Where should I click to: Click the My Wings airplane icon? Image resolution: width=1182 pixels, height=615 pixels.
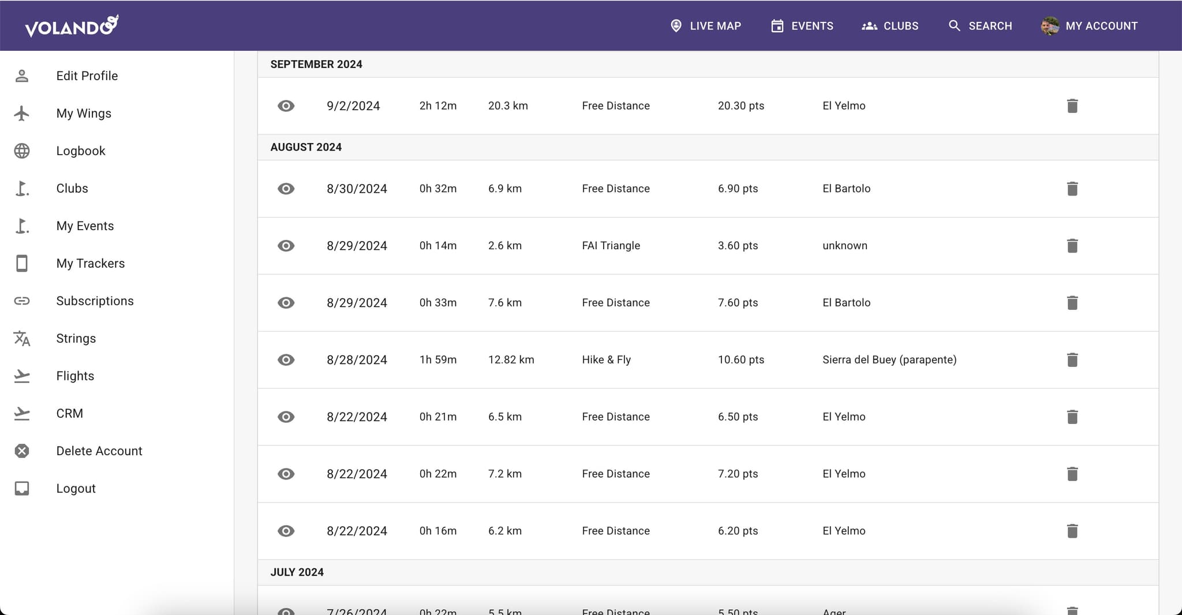[22, 113]
